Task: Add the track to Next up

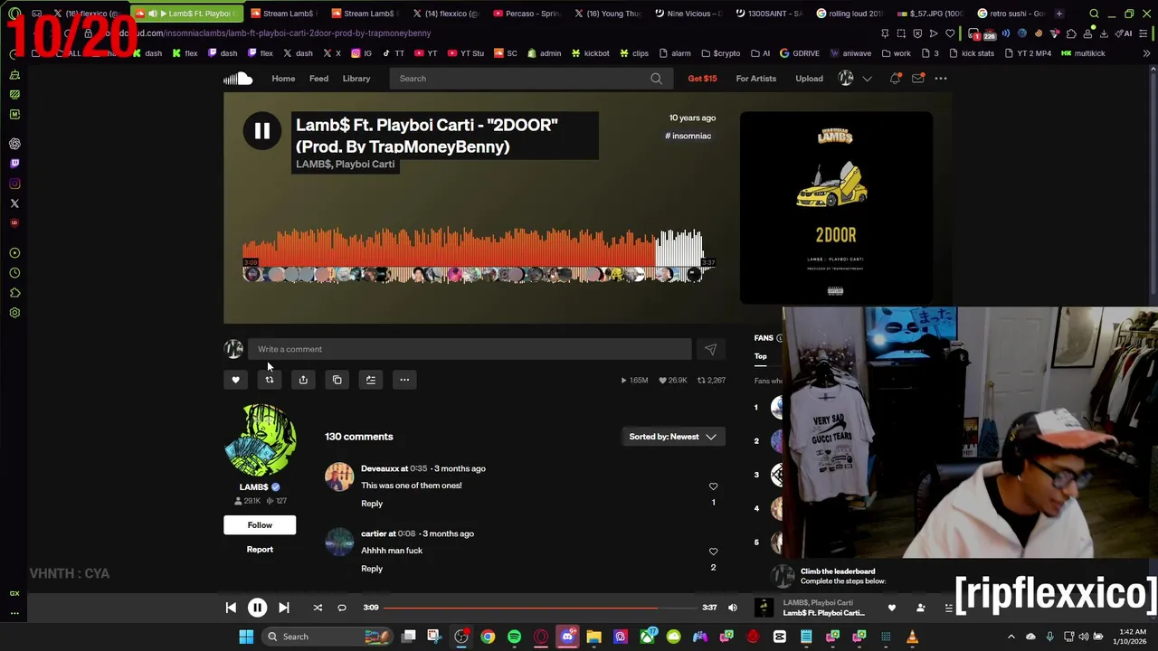Action: (x=370, y=380)
